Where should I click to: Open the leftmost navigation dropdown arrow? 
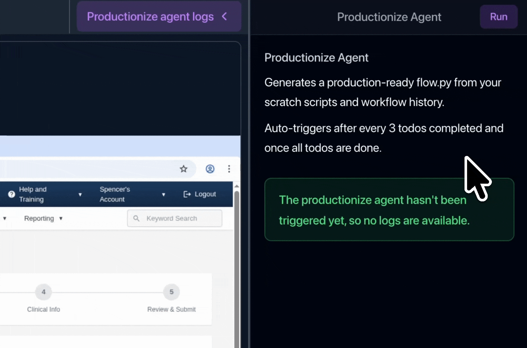5,218
